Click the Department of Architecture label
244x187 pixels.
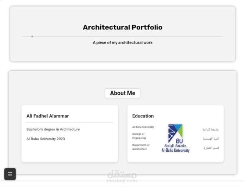pyautogui.click(x=141, y=147)
